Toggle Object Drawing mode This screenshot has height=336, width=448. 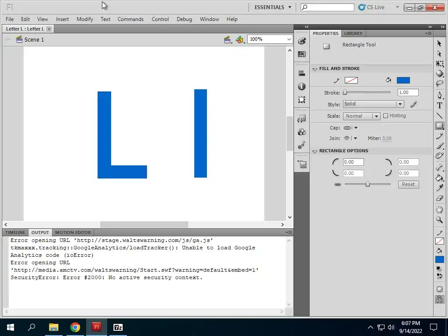pos(439,289)
